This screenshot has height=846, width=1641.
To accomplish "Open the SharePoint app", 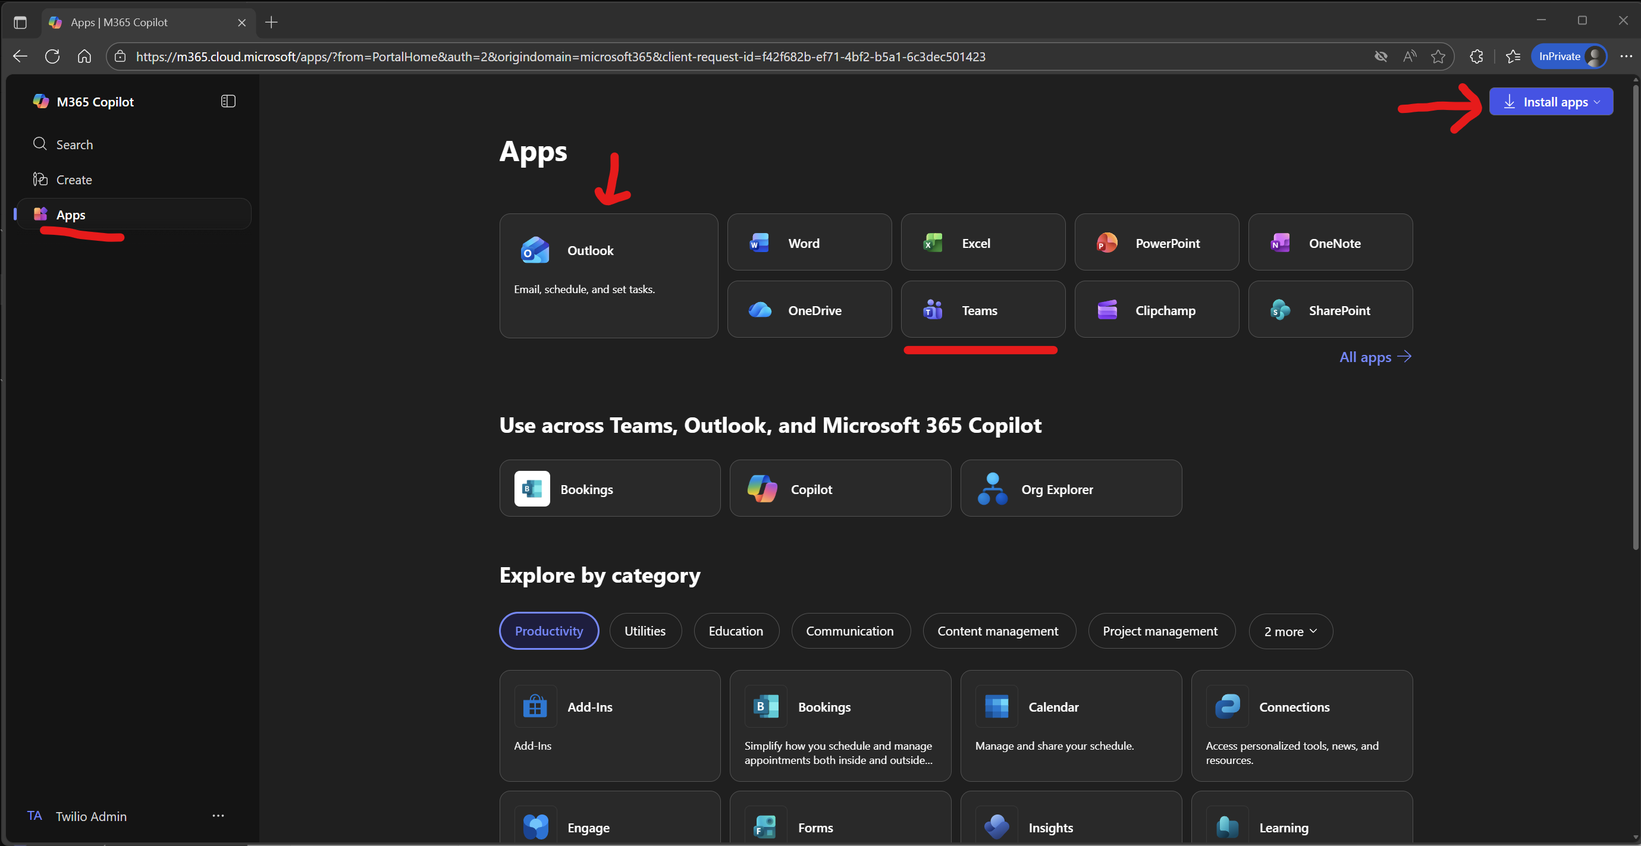I will tap(1330, 310).
